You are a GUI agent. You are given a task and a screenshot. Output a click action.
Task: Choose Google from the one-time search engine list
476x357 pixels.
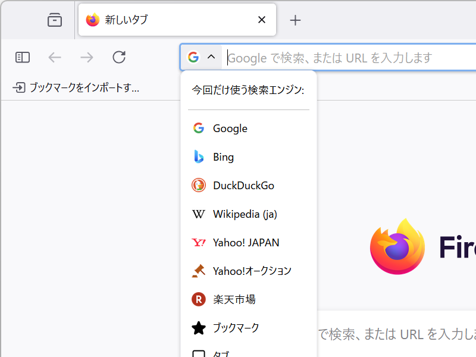[230, 128]
